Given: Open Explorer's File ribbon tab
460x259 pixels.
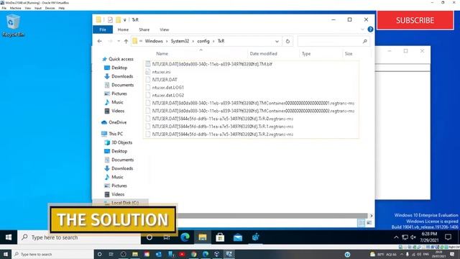Looking at the screenshot, I should coord(103,29).
